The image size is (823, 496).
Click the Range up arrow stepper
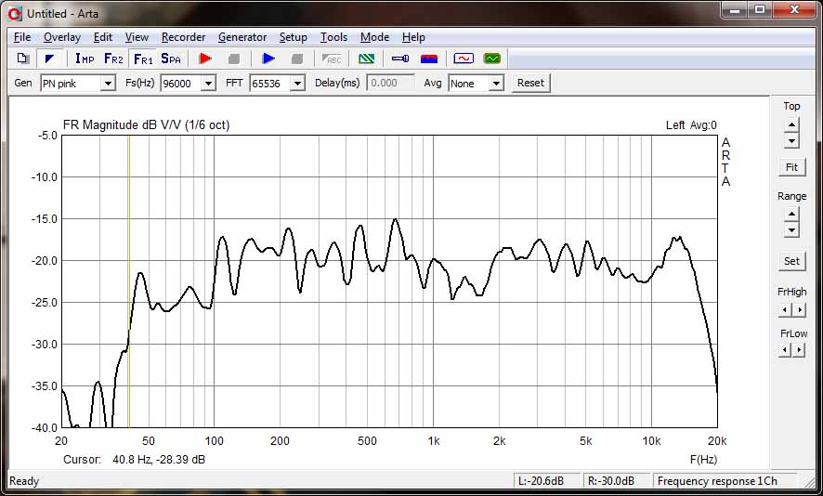pos(791,215)
